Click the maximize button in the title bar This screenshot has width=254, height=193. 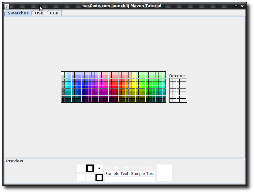(236, 6)
